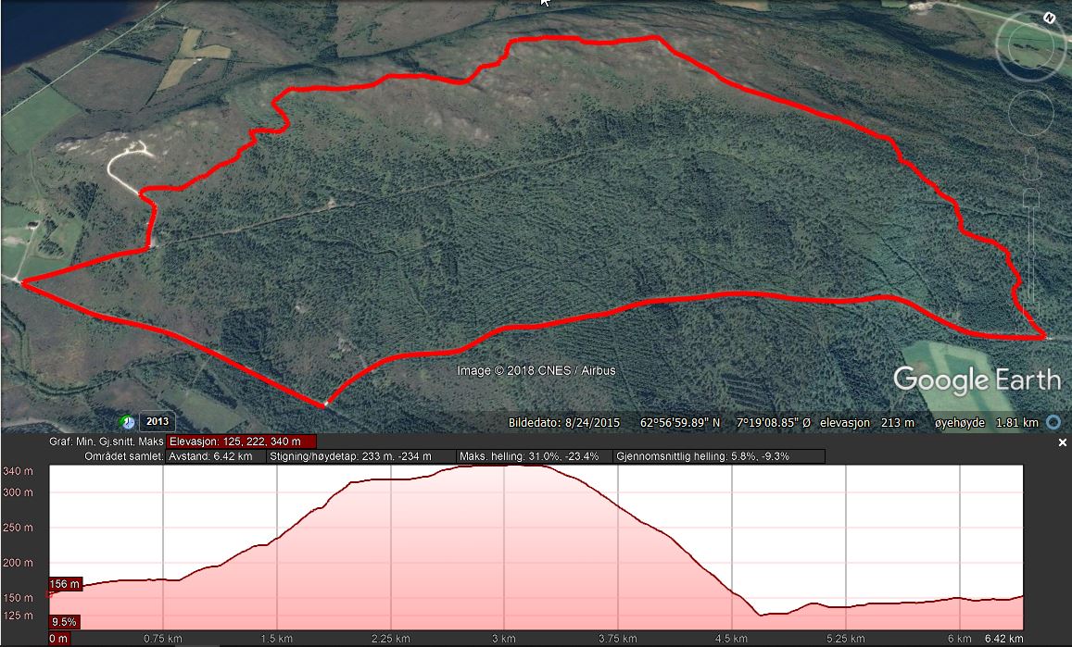1072x647 pixels.
Task: Click the elevasjon 213 m status readout
Action: 867,423
